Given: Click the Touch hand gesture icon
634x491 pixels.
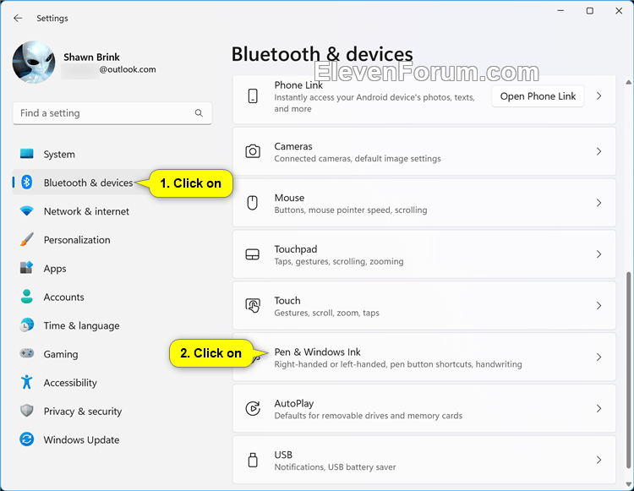Looking at the screenshot, I should [253, 306].
